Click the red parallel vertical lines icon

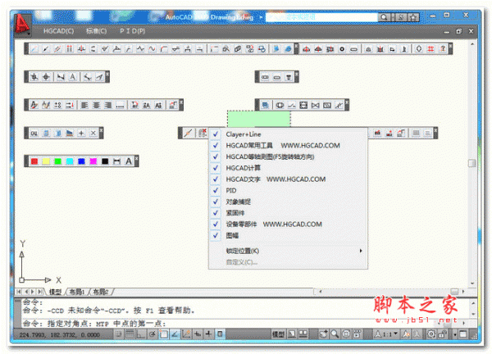[70, 49]
